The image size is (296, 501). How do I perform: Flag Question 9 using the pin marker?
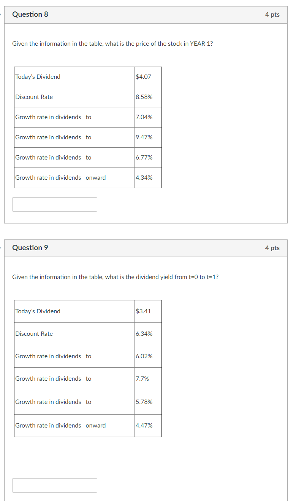[1, 247]
